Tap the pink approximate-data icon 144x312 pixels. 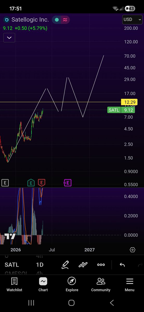point(65,20)
